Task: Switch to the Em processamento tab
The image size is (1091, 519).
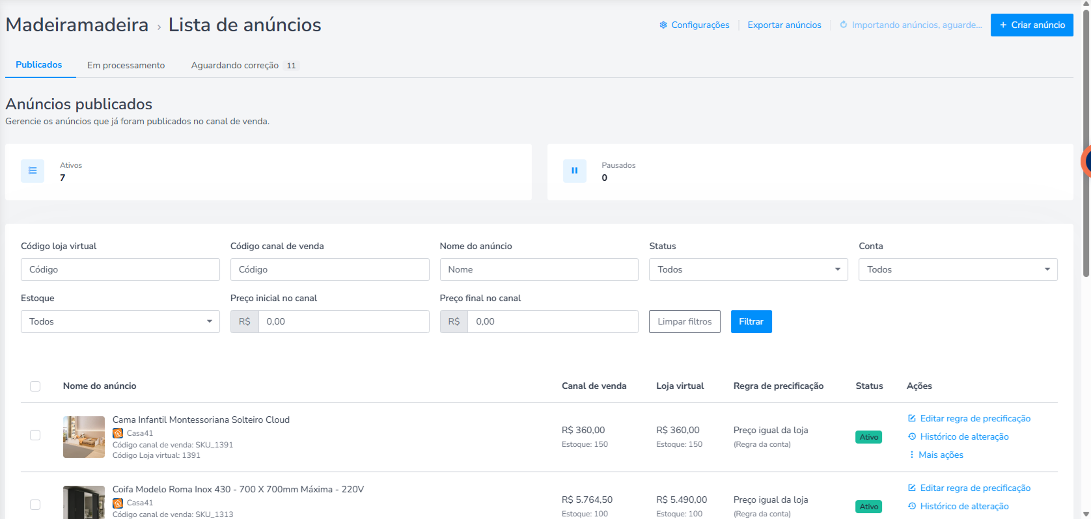Action: click(126, 65)
